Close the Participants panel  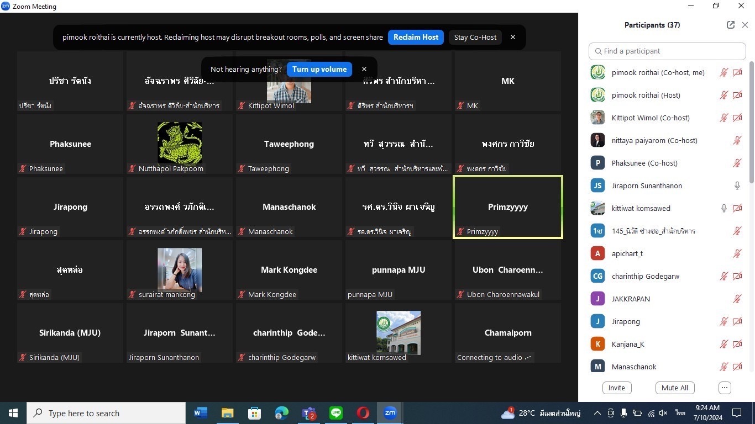pyautogui.click(x=745, y=25)
